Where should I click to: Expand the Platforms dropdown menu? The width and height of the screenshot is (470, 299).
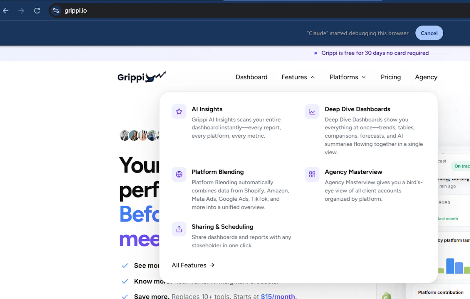(x=348, y=77)
